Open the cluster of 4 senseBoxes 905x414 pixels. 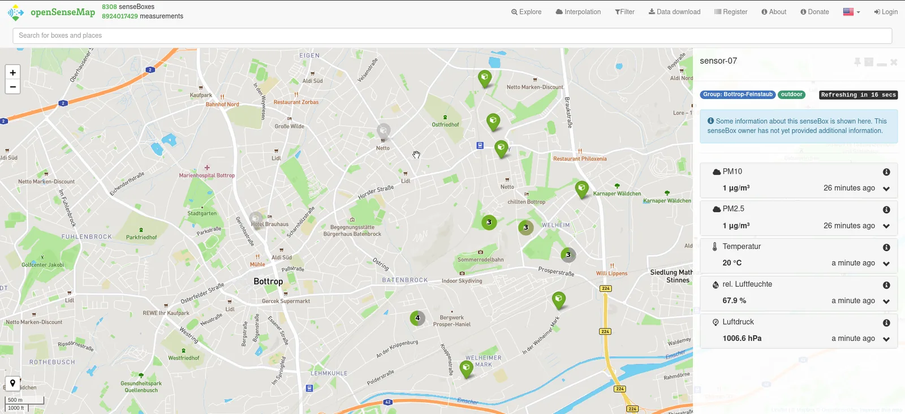point(417,318)
